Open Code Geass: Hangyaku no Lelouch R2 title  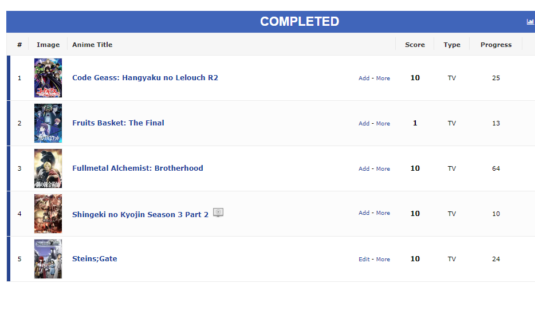[x=145, y=78]
